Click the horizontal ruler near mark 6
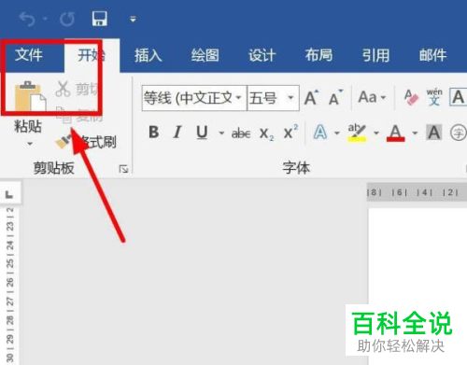The height and width of the screenshot is (365, 467). tap(400, 192)
